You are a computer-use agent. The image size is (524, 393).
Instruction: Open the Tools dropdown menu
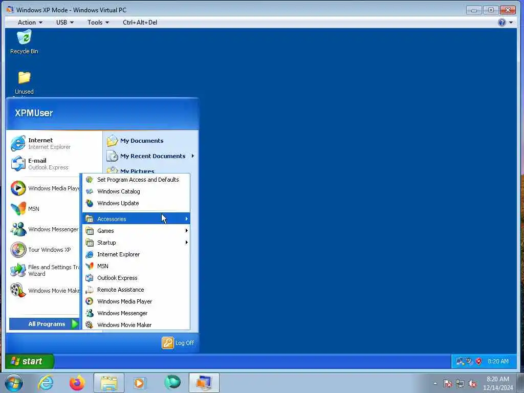point(98,23)
